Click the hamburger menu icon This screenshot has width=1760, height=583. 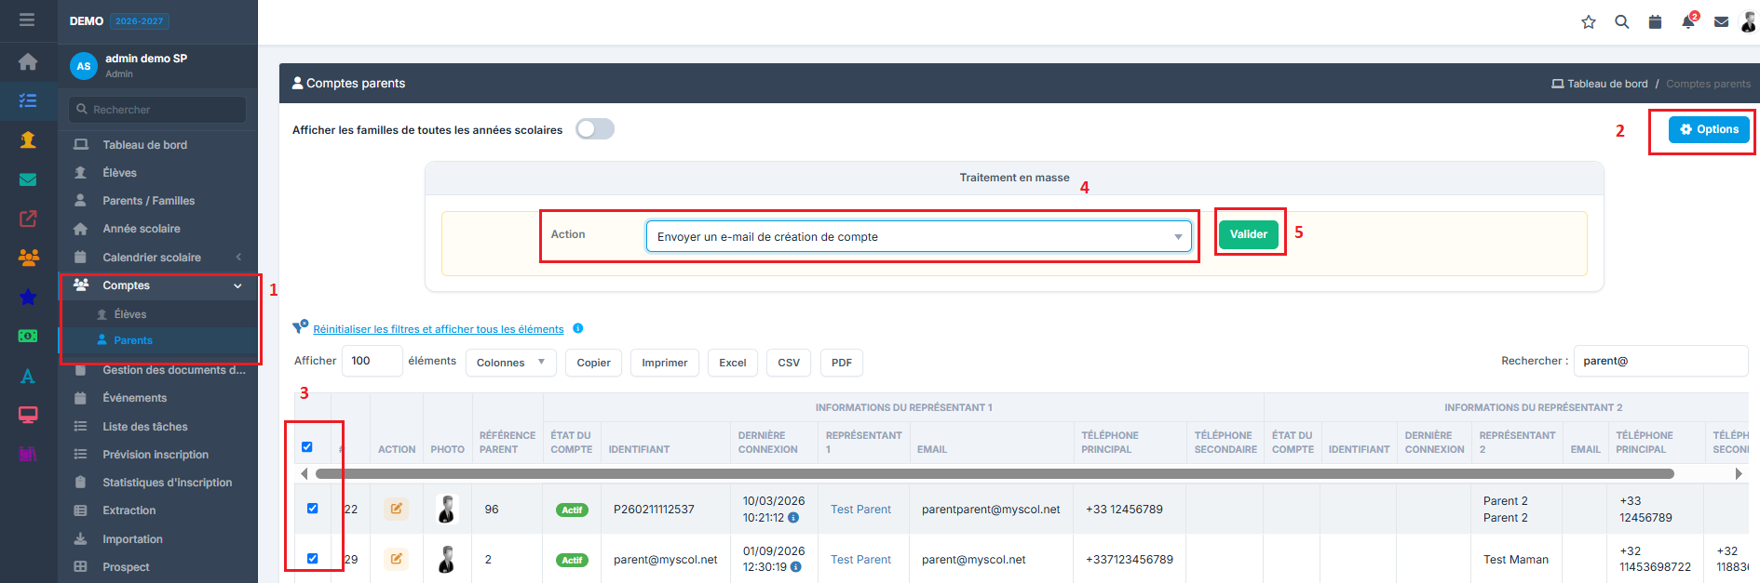[x=27, y=20]
